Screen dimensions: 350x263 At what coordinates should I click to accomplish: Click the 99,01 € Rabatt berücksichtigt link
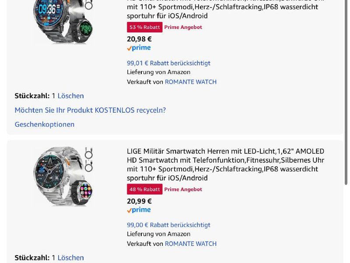168,63
